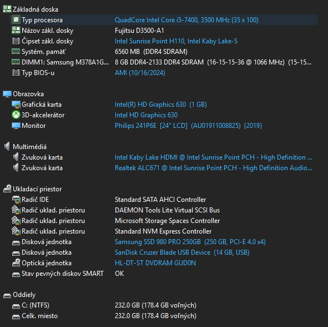The width and height of the screenshot is (328, 327).
Task: Select the Názov zákl. dosky row
Action: point(164,31)
